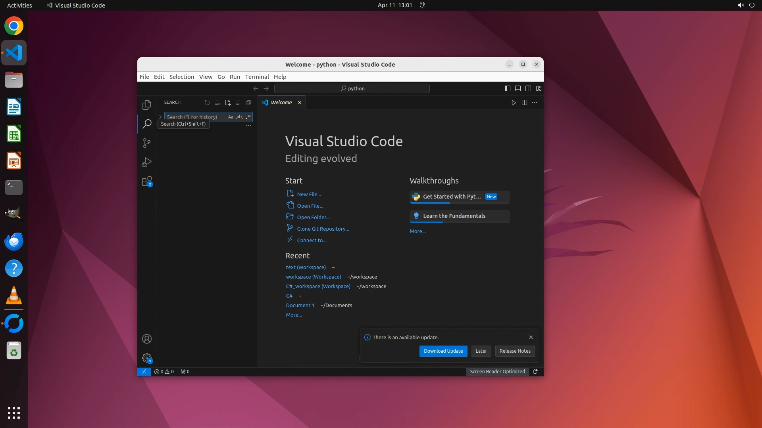The height and width of the screenshot is (428, 762).
Task: Open the Explorer view in activity bar
Action: pyautogui.click(x=146, y=105)
